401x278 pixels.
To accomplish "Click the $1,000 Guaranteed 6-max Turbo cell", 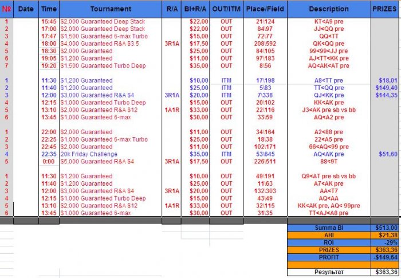I will 111,139.
